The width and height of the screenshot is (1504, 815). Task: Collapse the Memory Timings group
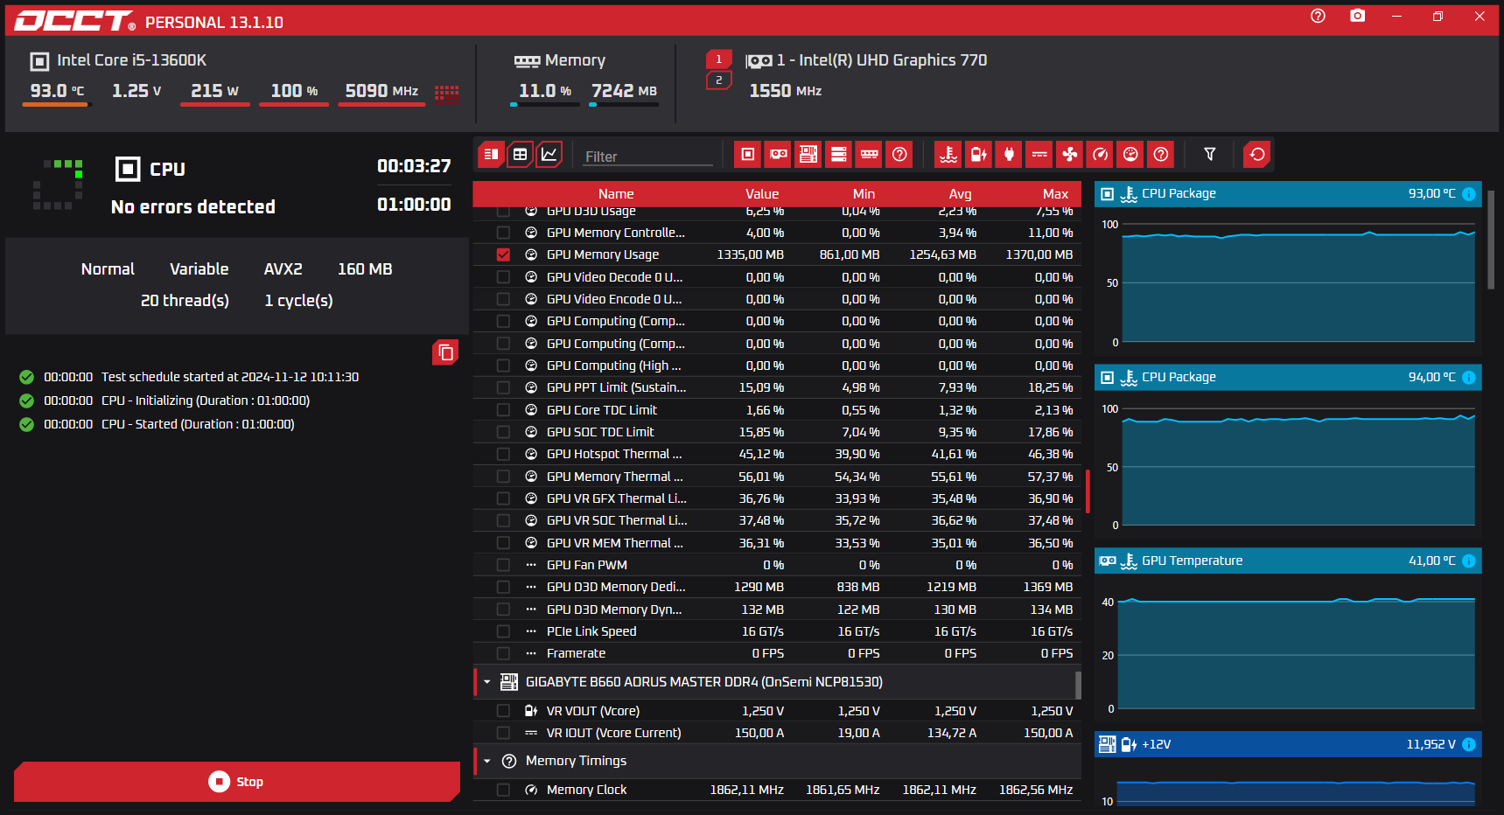pos(487,762)
